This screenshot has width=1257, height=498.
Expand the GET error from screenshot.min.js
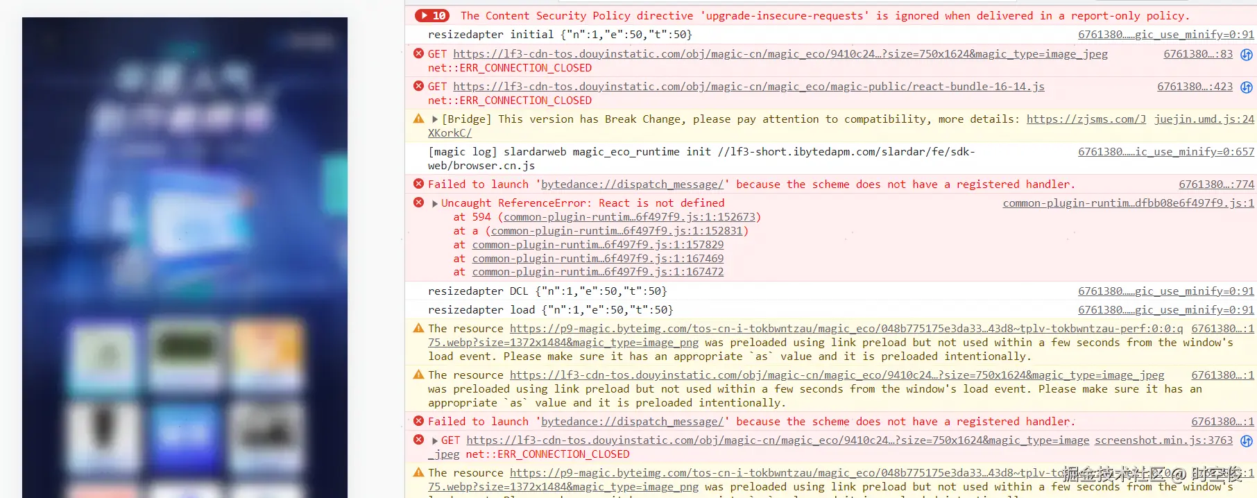tap(435, 440)
